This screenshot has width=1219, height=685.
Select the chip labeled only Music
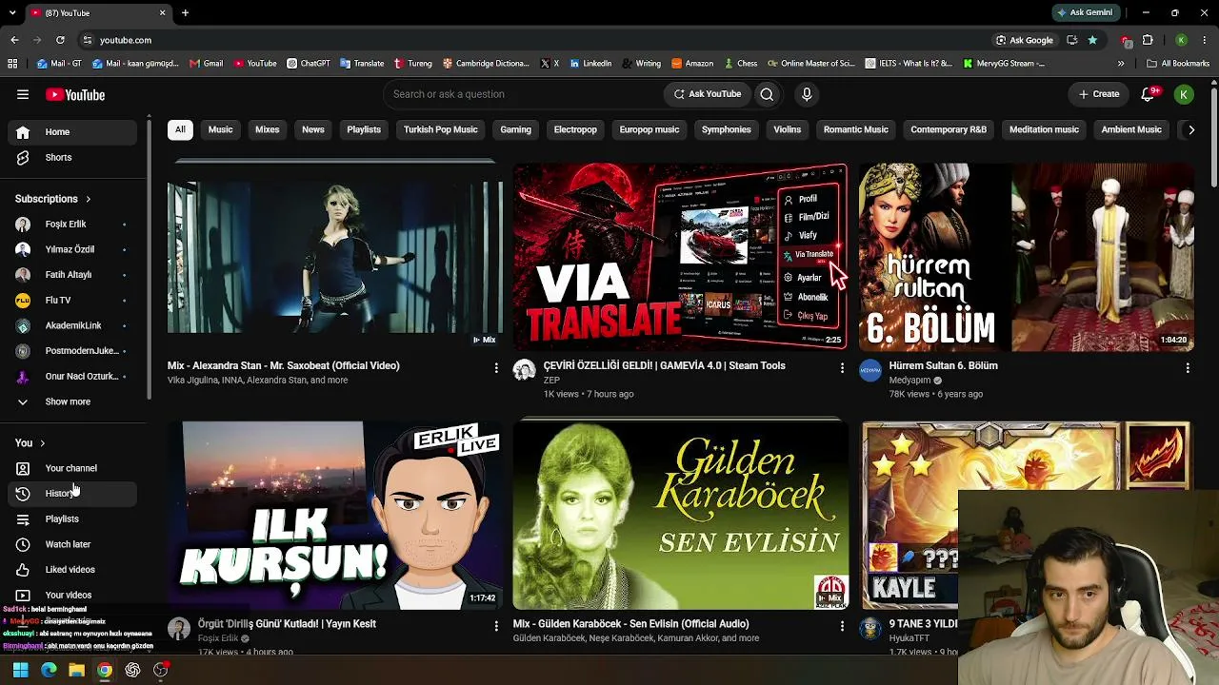click(220, 129)
